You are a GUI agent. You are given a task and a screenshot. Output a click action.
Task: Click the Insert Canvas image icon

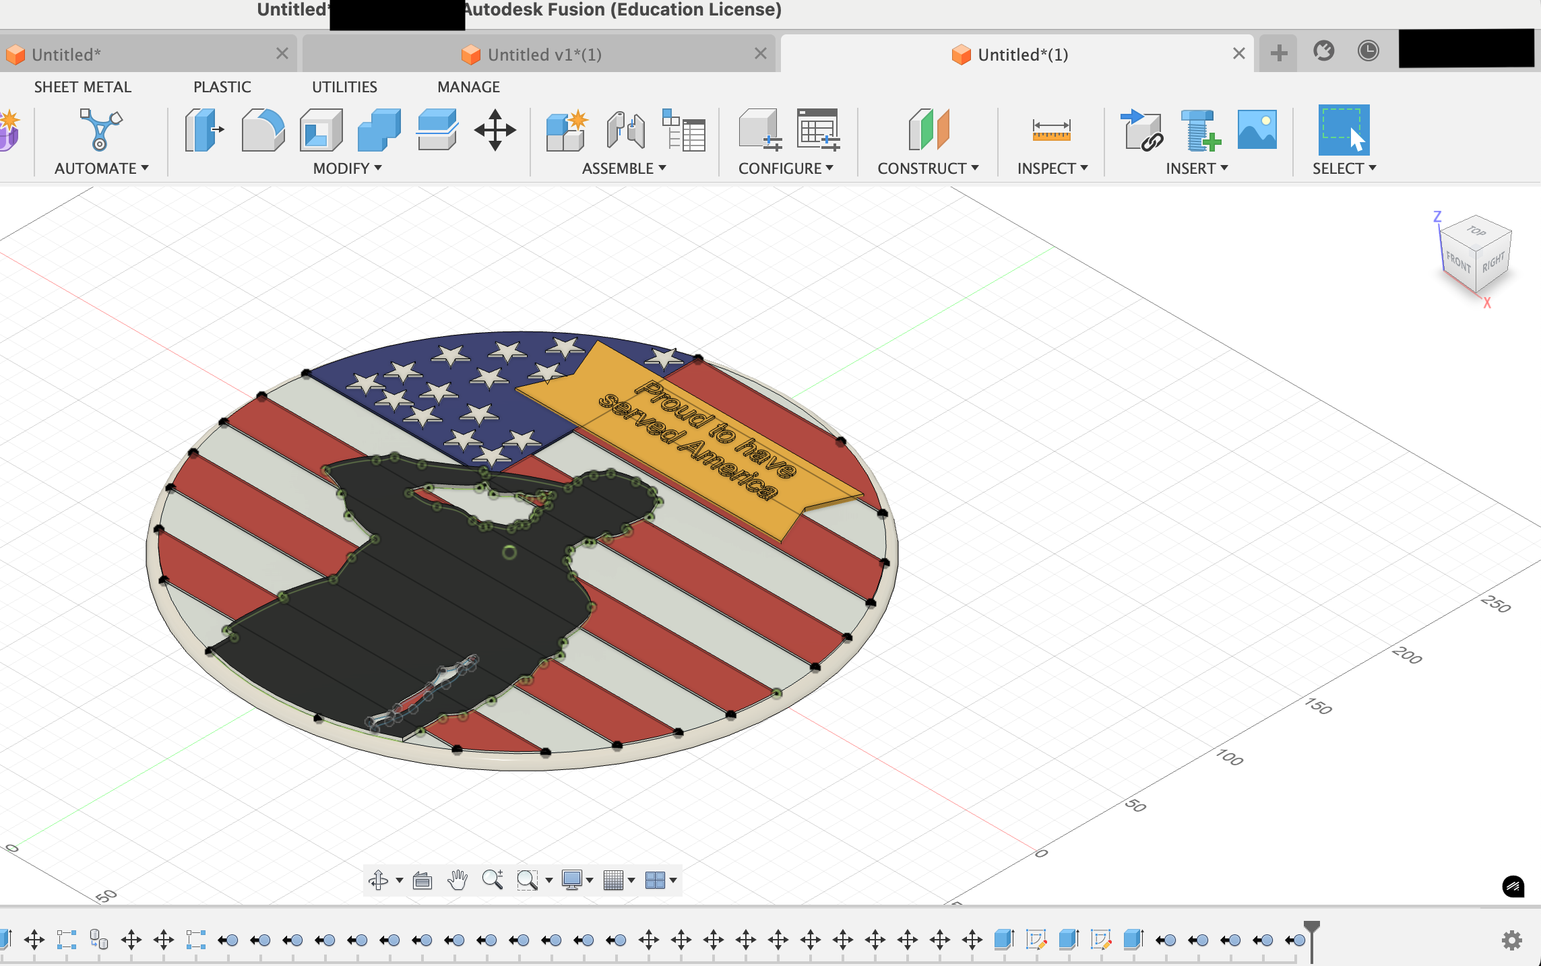click(1257, 129)
